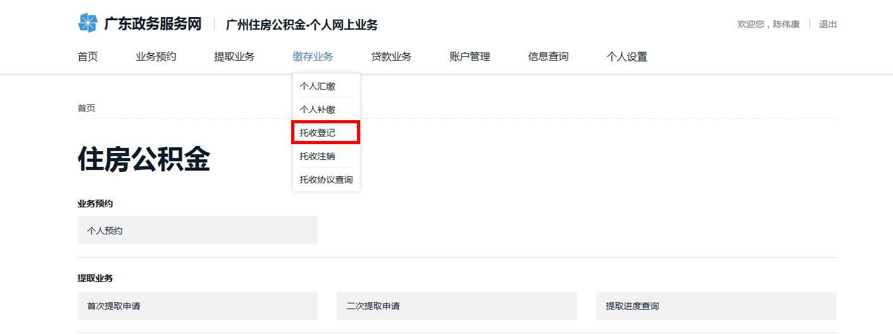
Task: Click the Guangdong government service logo icon
Action: tap(87, 23)
